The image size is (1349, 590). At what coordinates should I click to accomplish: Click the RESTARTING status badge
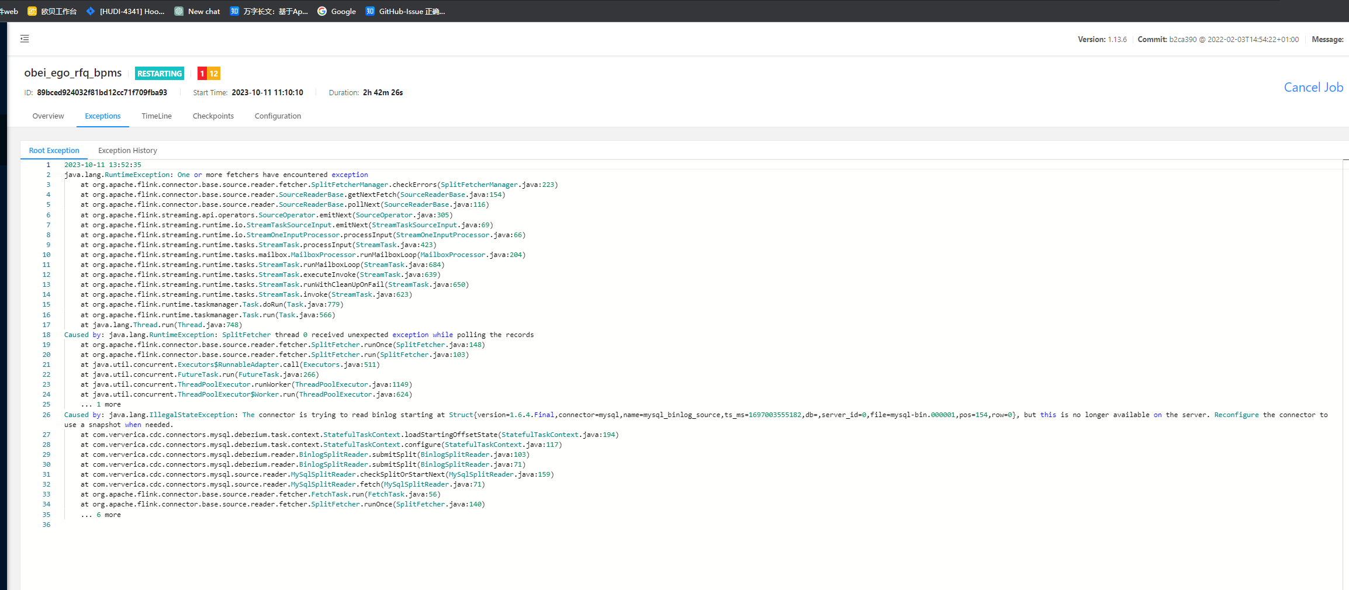pos(160,74)
